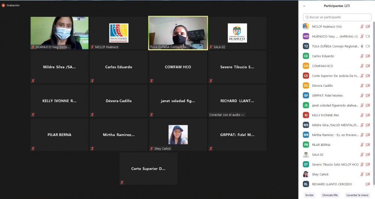The width and height of the screenshot is (375, 199).
Task: Select KELLY IVONNE RM in the participants list
Action: tap(325, 115)
